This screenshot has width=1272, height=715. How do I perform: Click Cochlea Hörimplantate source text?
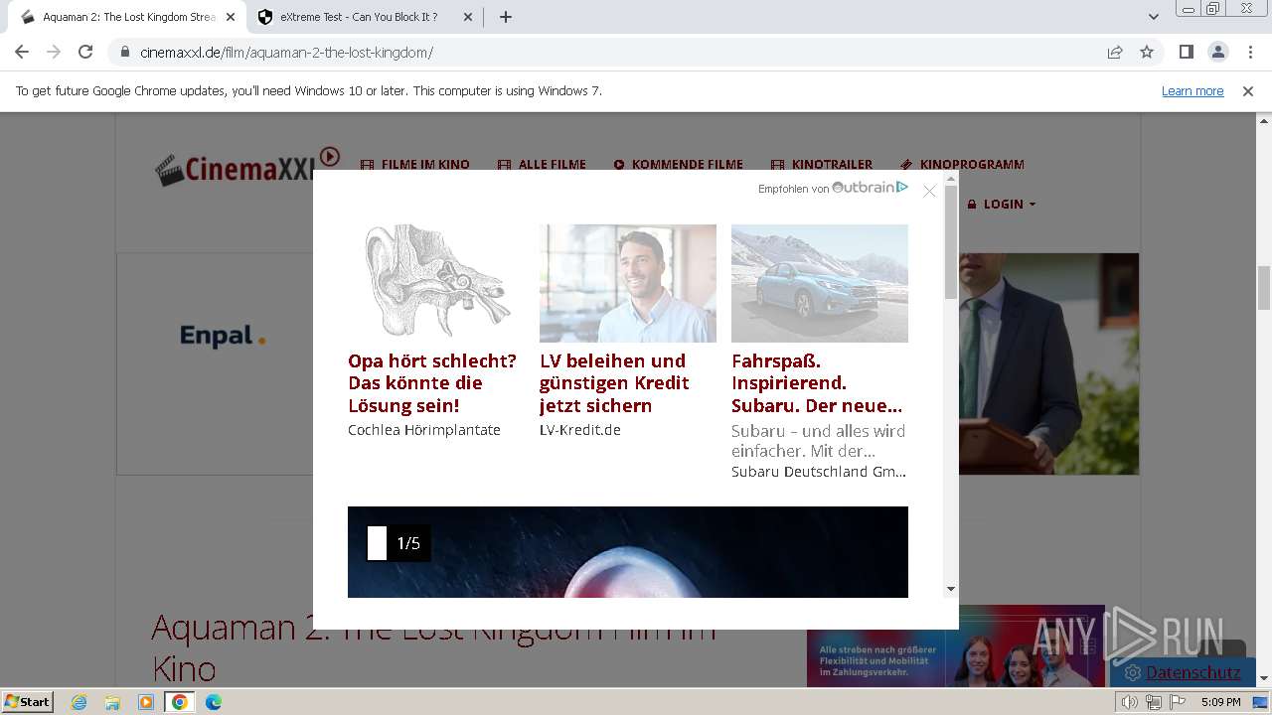coord(424,430)
